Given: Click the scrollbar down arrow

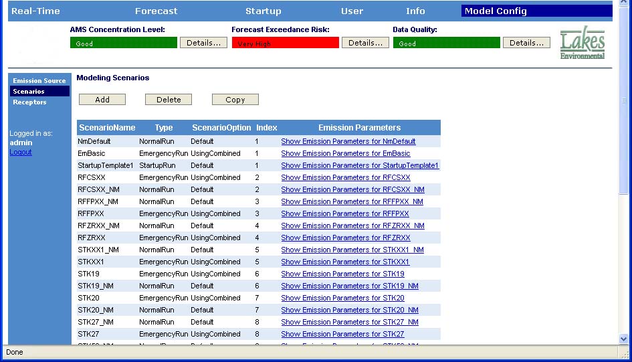Looking at the screenshot, I should tap(624, 339).
